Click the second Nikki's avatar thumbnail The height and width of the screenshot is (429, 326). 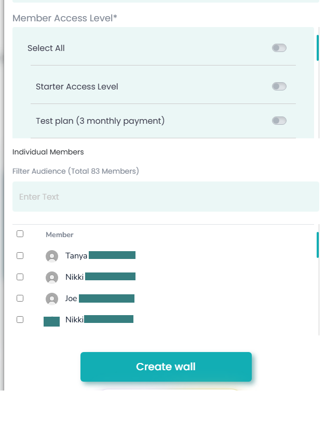click(x=51, y=320)
